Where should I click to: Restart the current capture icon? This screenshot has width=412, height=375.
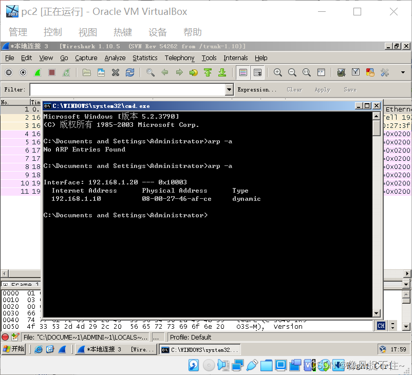click(x=66, y=72)
